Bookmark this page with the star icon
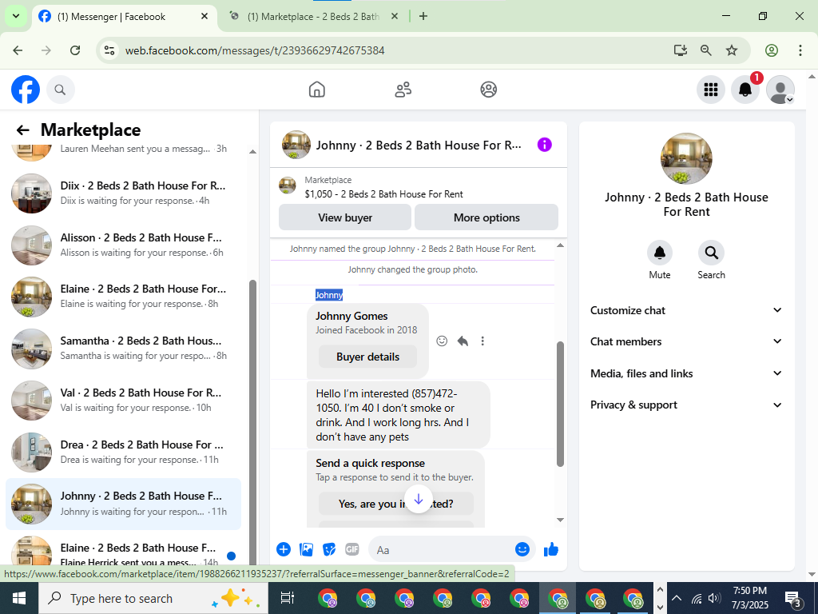Viewport: 818px width, 614px height. 732,50
